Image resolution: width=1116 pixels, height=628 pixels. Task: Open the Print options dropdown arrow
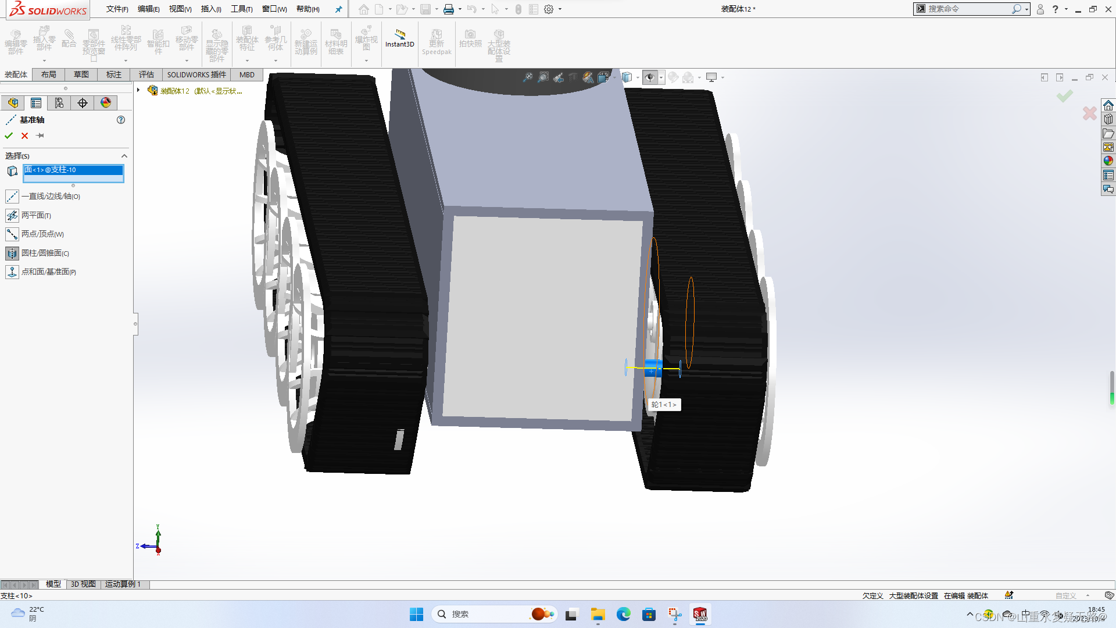click(x=460, y=9)
